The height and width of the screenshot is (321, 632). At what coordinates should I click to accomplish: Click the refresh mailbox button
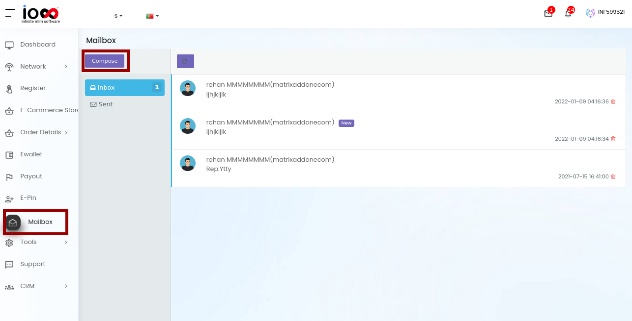point(185,61)
